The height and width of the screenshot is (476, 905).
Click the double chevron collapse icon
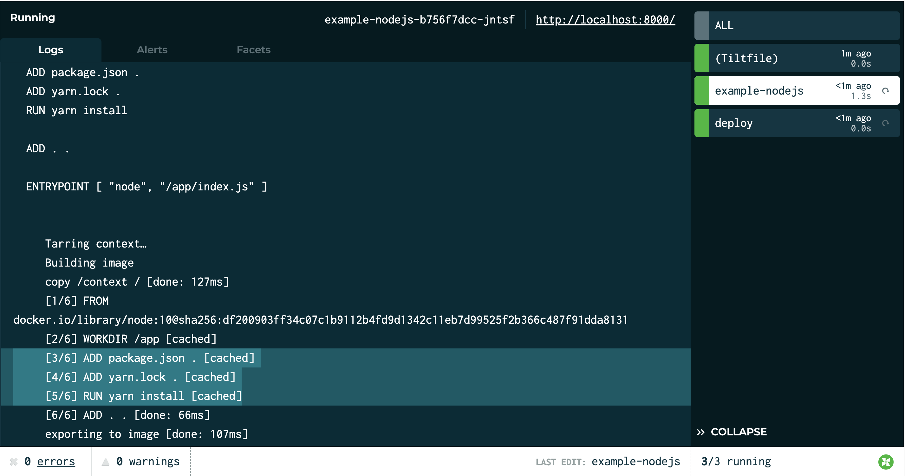tap(700, 432)
